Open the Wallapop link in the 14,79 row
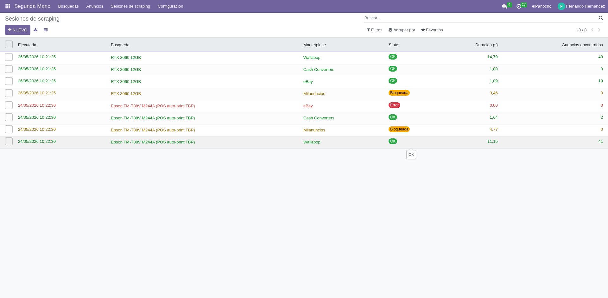The width and height of the screenshot is (608, 298). [x=312, y=58]
